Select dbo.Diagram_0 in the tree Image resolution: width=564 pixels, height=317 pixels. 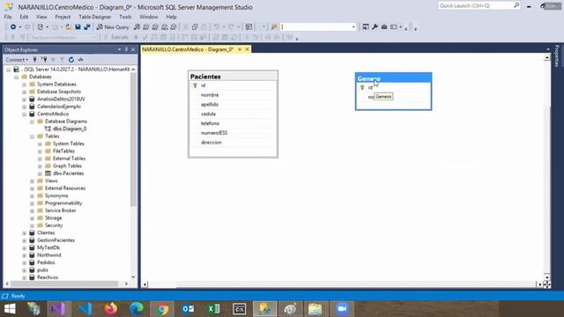pos(70,129)
